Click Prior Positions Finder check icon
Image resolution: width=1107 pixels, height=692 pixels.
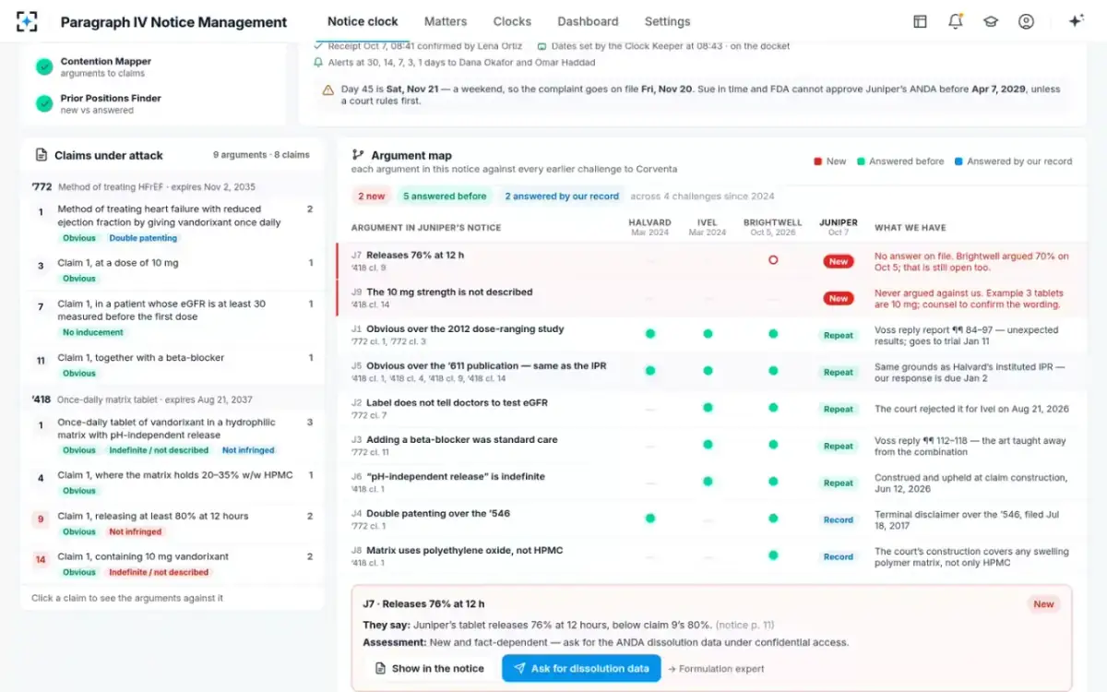pos(43,103)
